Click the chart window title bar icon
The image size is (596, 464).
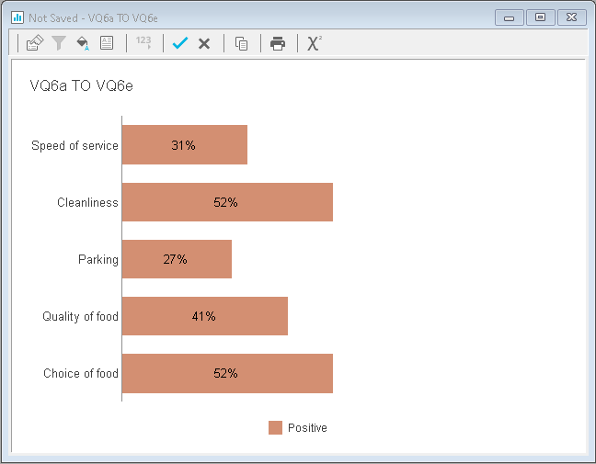point(17,17)
